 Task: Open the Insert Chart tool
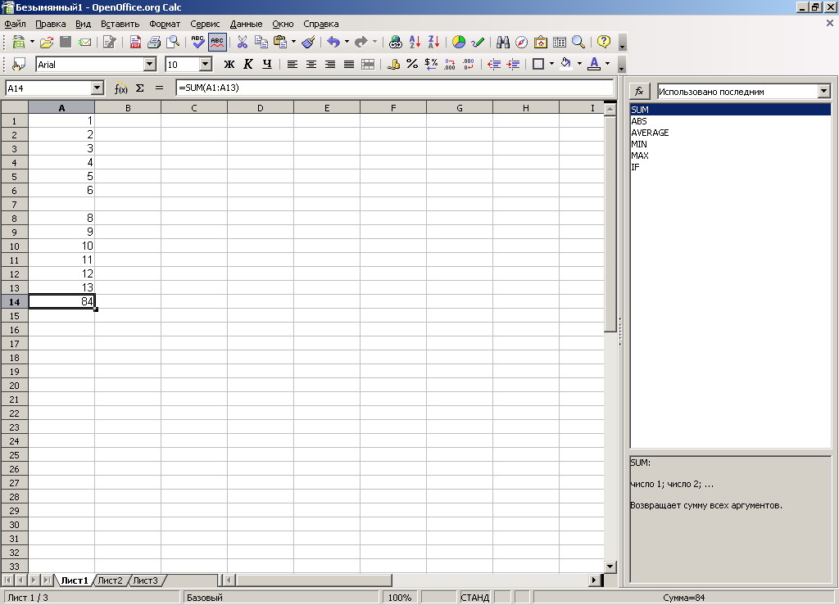coord(459,42)
